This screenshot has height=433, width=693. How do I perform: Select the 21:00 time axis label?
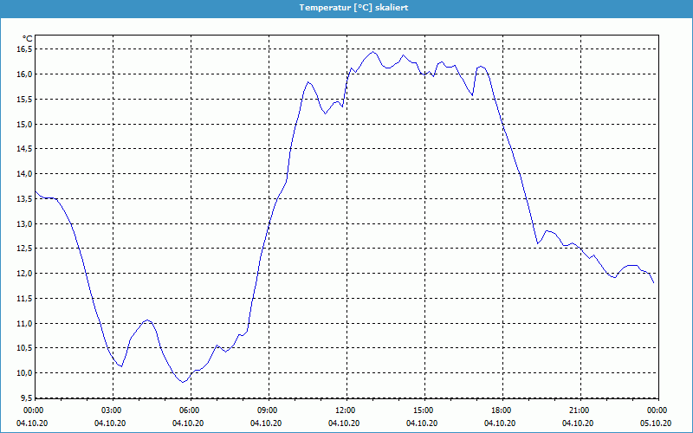[x=579, y=410]
